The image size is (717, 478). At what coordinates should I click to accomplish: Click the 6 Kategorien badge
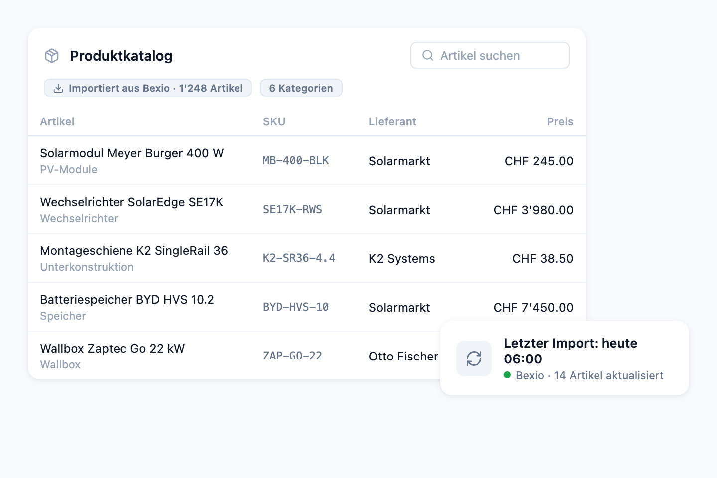(x=301, y=88)
